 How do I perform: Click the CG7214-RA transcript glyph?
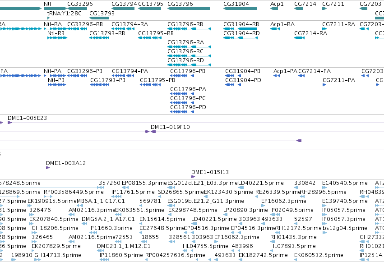[299, 38]
